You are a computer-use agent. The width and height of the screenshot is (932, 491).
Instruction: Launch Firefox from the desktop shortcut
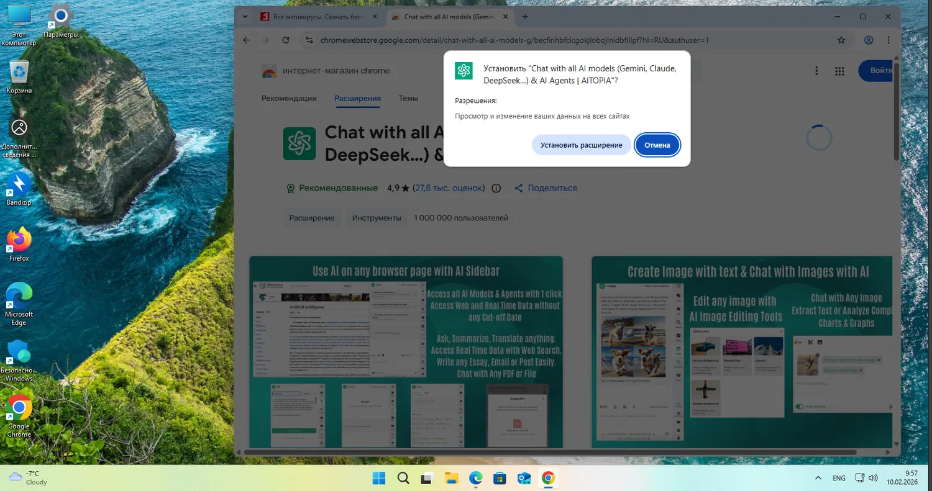coord(19,238)
